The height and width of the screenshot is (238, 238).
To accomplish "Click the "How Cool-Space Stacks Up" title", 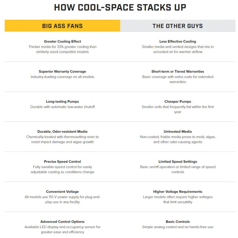I will (x=120, y=7).
